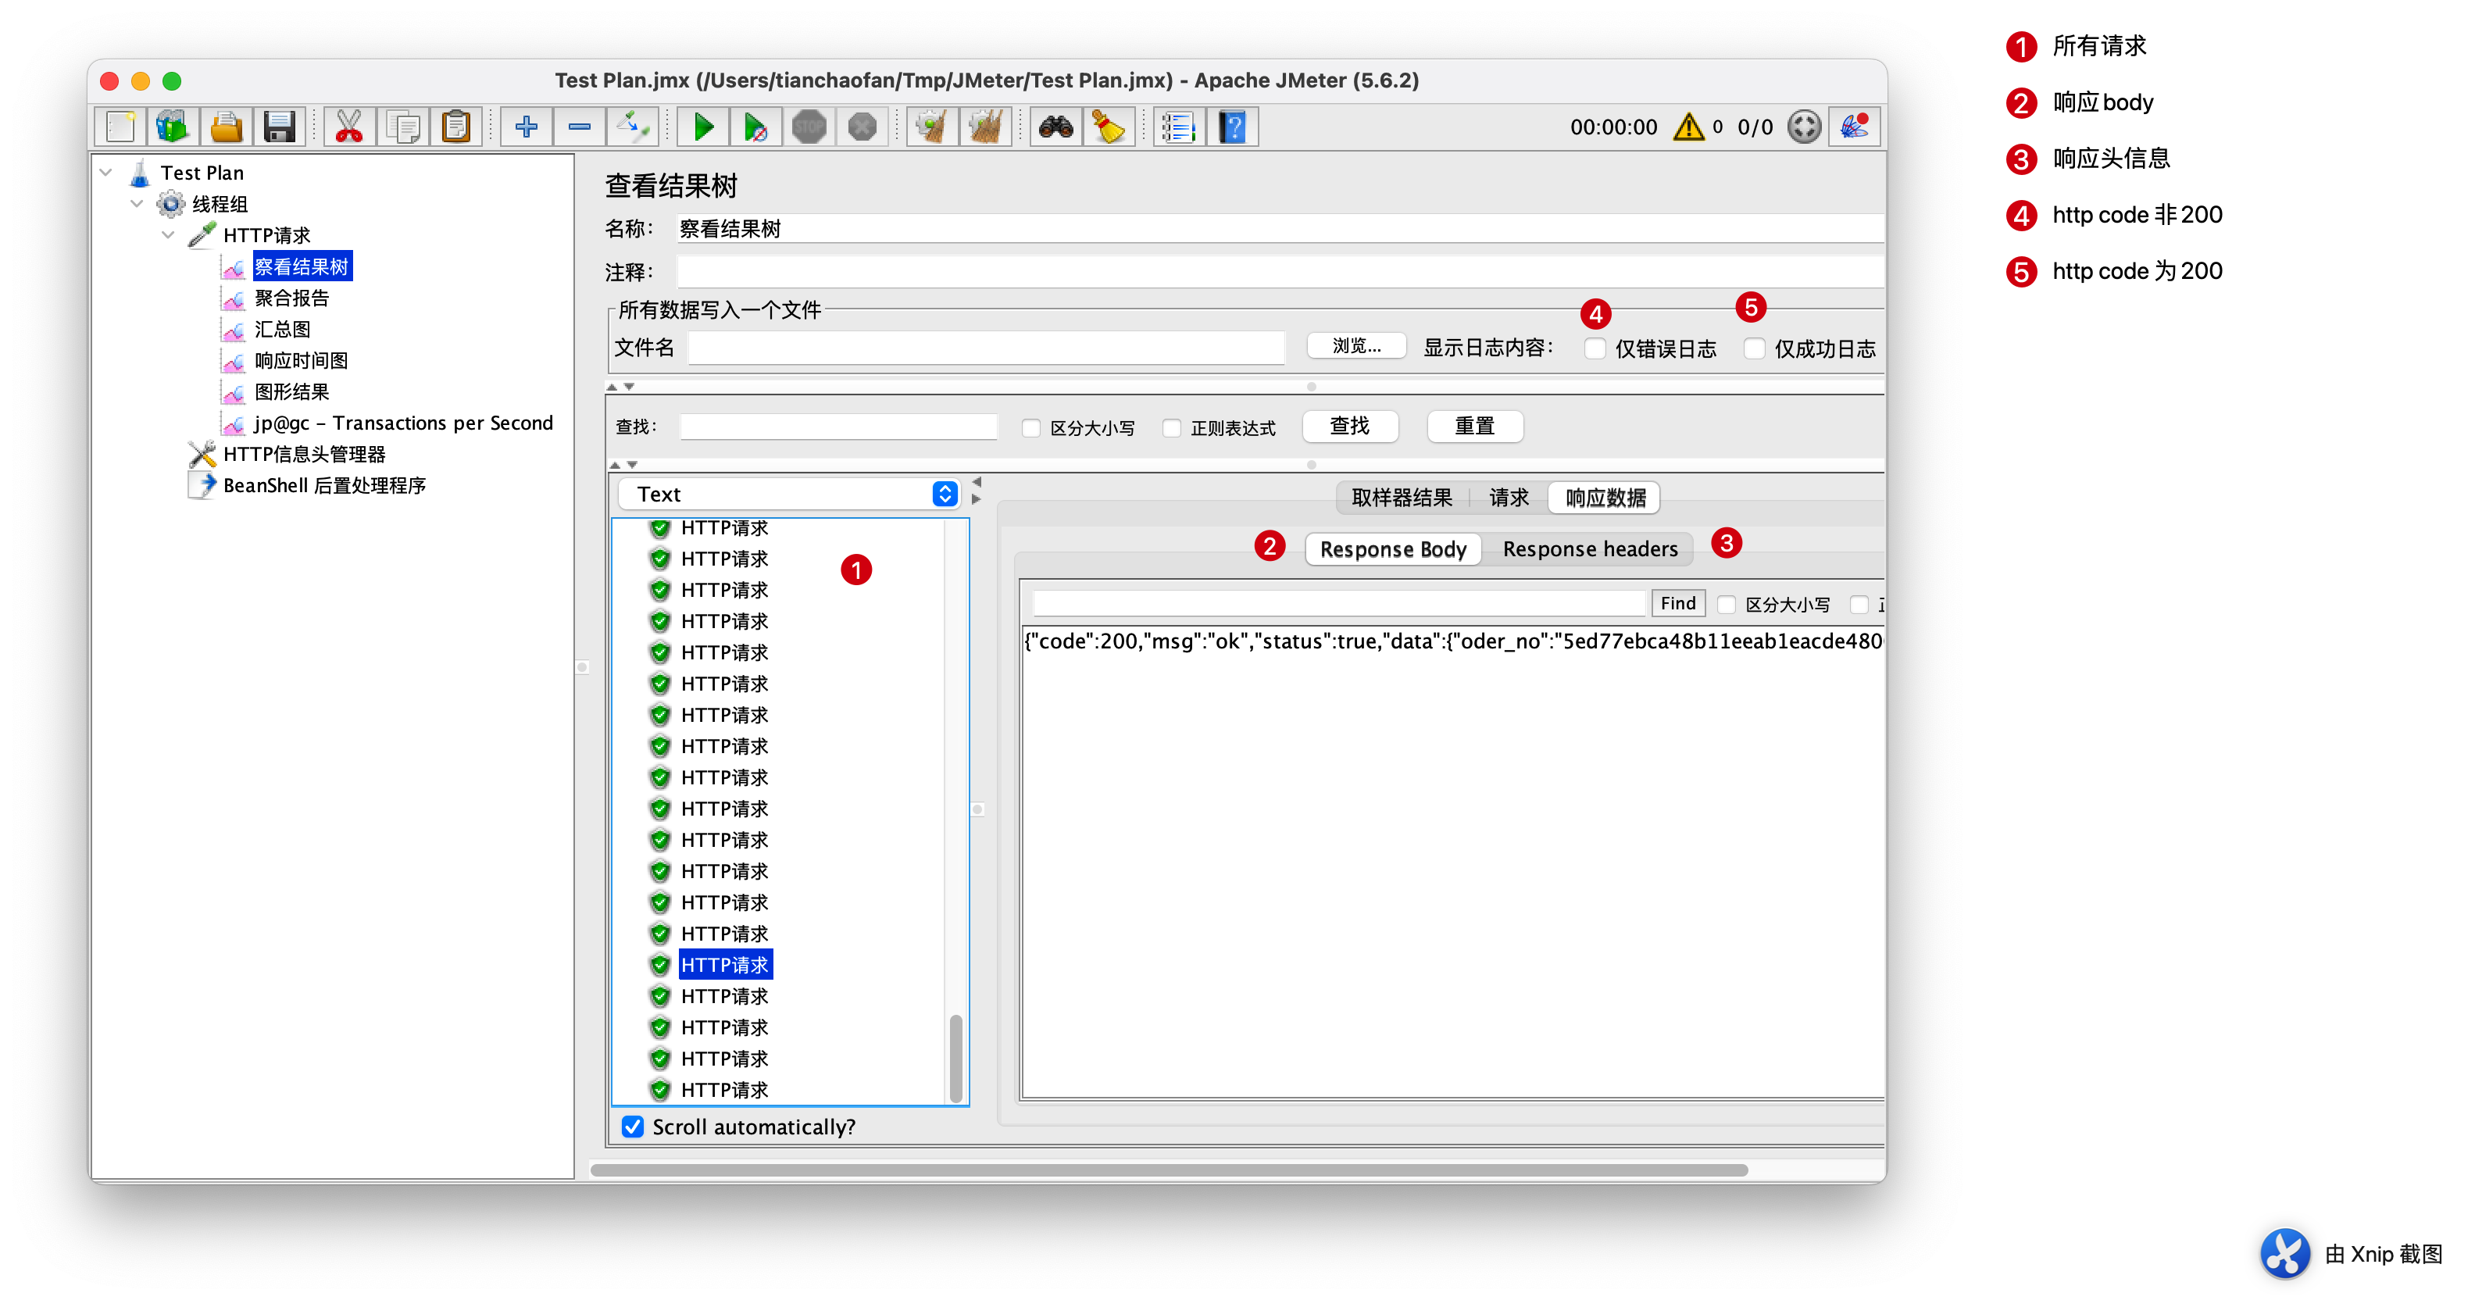Click the bottom horizontal scrollbar
The image size is (2475, 1300).
(1170, 1170)
